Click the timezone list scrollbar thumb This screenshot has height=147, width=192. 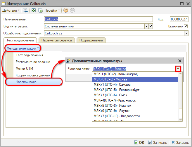(x=180, y=92)
